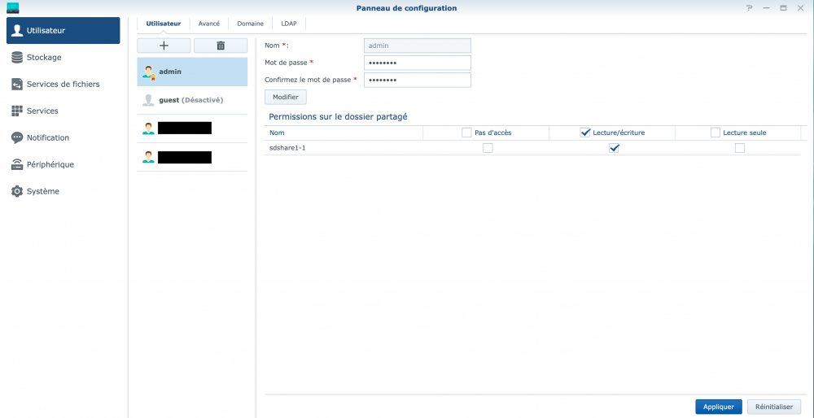Click the Appliquer button

(x=718, y=407)
